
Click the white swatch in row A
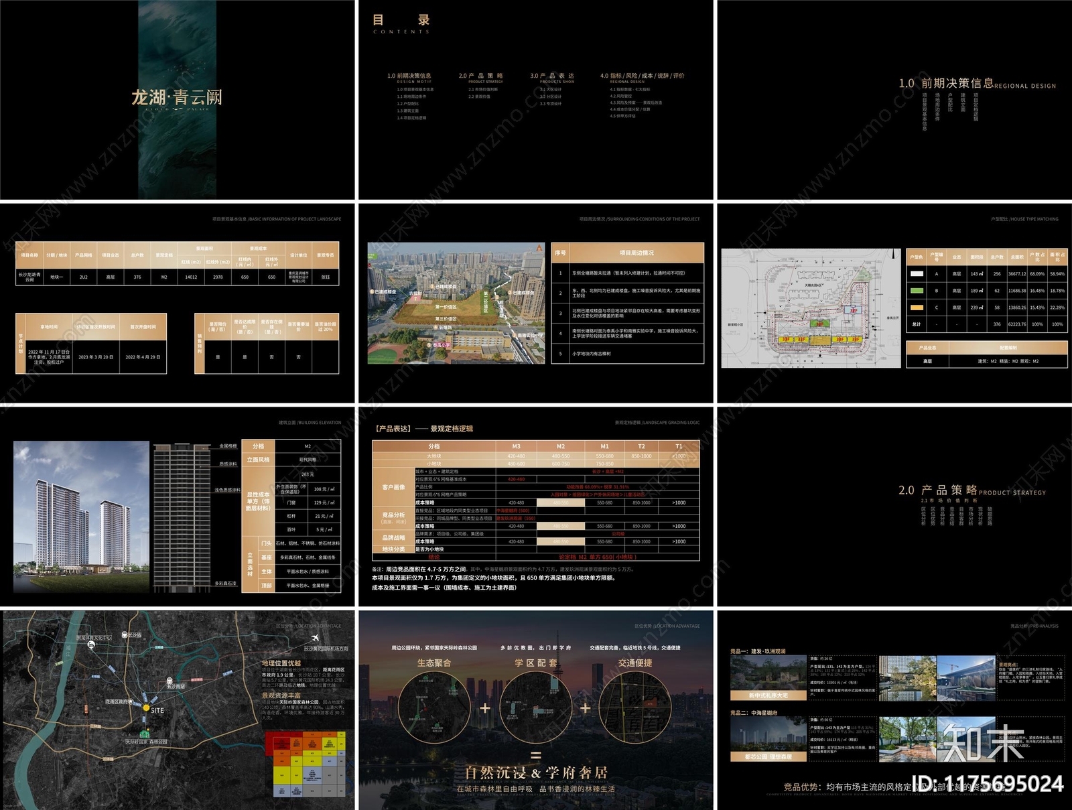coord(916,274)
